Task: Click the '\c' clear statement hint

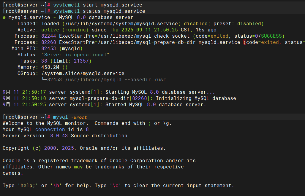Action: pyautogui.click(x=116, y=186)
